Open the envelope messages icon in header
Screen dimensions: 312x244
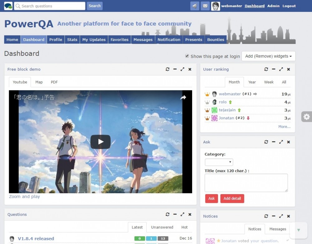click(205, 6)
